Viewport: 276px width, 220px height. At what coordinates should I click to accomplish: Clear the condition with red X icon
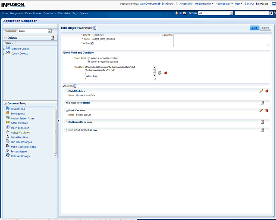(x=166, y=73)
